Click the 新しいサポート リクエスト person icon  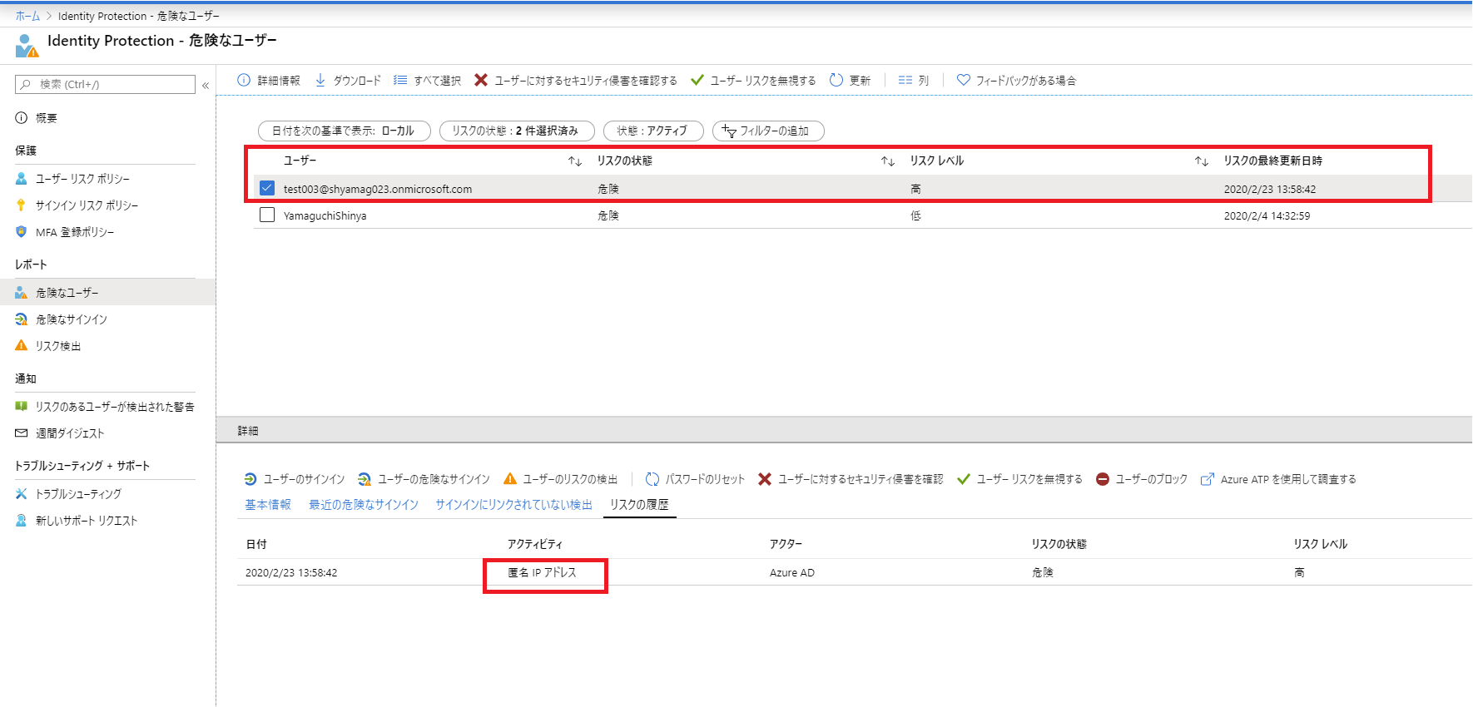pos(22,521)
